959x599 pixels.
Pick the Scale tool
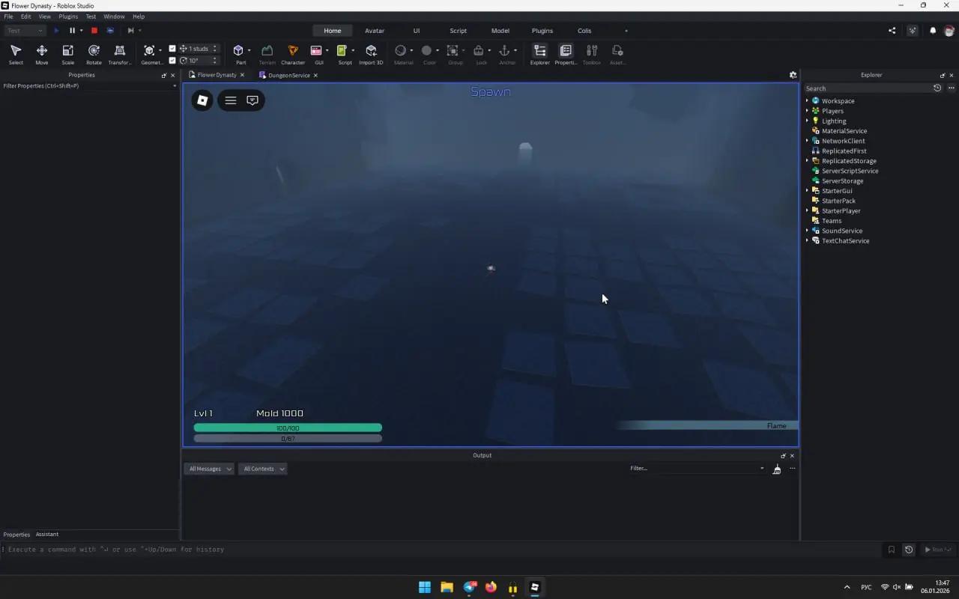click(x=67, y=54)
